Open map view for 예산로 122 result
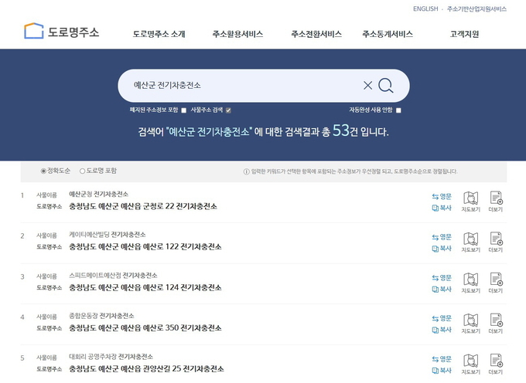Screen dimensions: 526x383 pos(470,242)
